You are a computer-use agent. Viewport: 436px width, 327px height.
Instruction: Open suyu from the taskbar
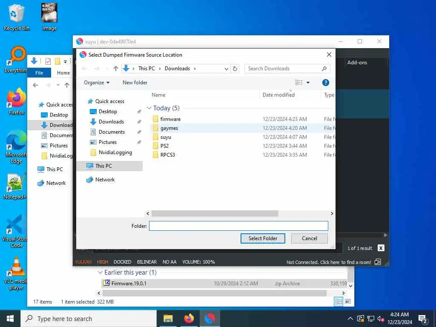[209, 318]
